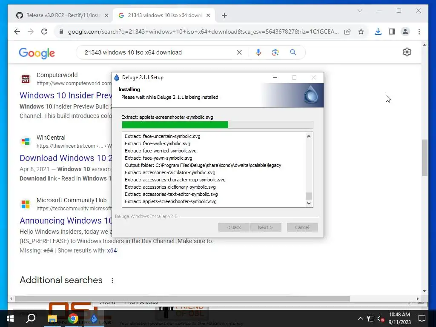Viewport: 436px width, 327px height.
Task: Open Chrome three-dot menu
Action: click(419, 32)
